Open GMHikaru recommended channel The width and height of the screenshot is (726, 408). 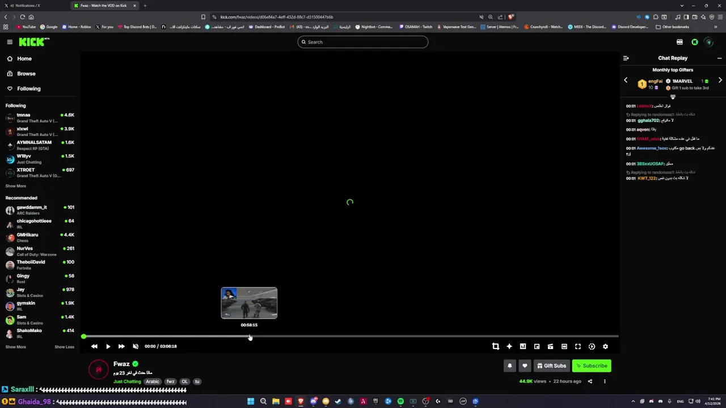[x=40, y=237]
